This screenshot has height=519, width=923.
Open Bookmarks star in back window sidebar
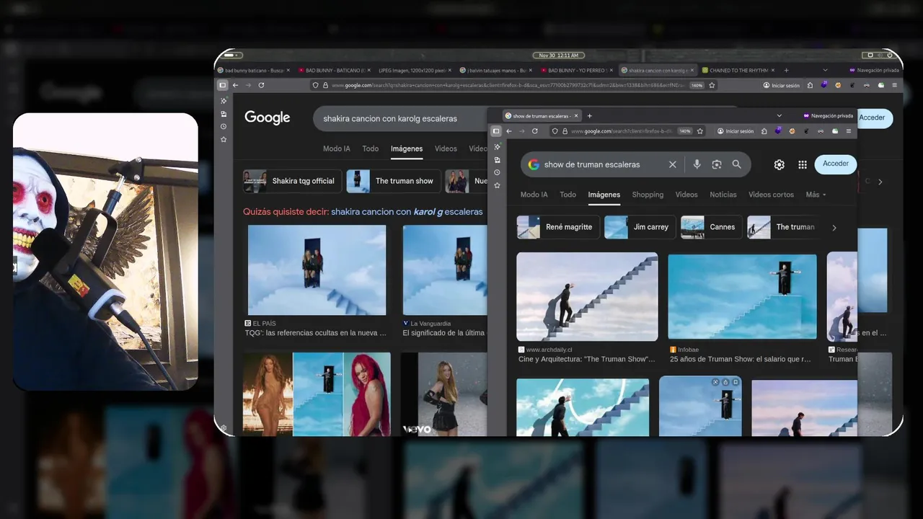[224, 139]
